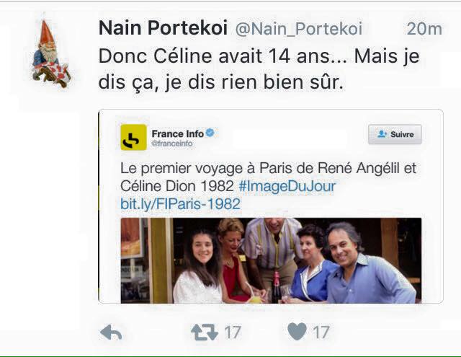Click the 20m timestamp
Screen dimensions: 461x357
[424, 29]
